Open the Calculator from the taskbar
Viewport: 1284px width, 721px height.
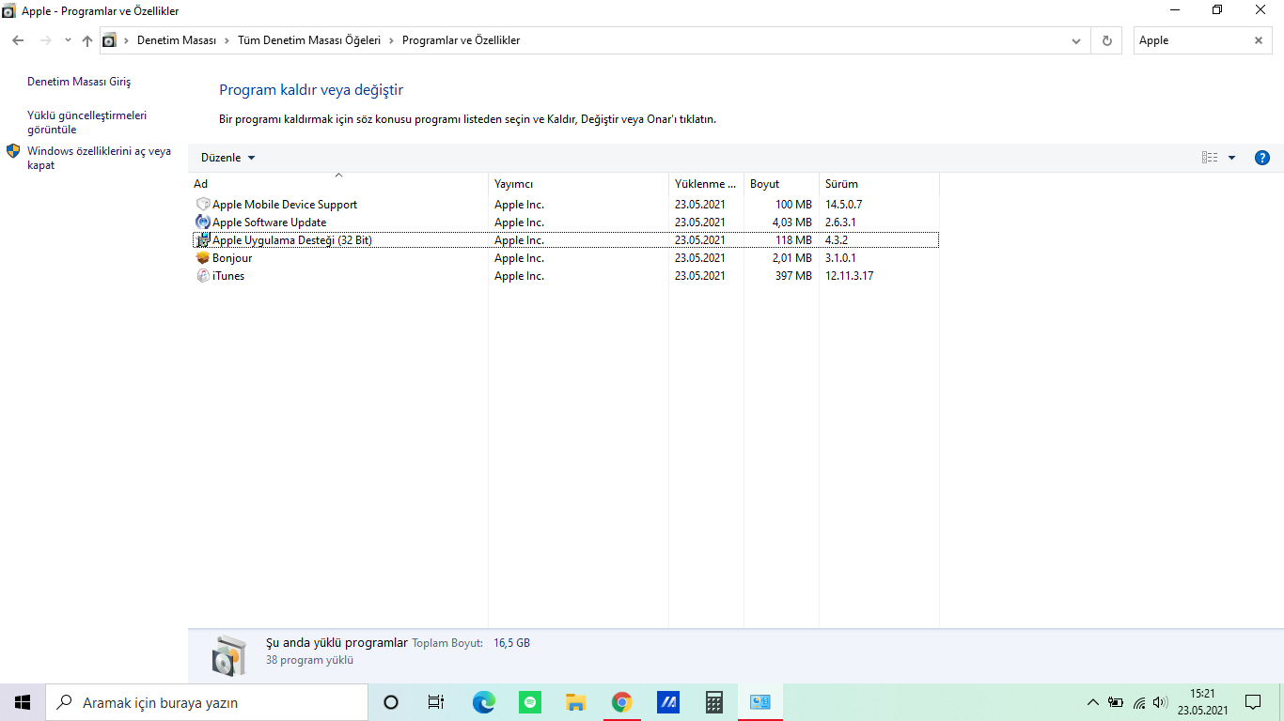pyautogui.click(x=713, y=702)
